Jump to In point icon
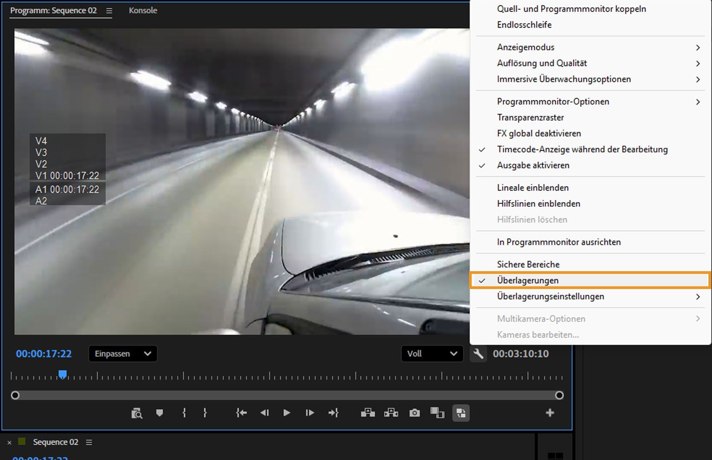 (x=241, y=413)
